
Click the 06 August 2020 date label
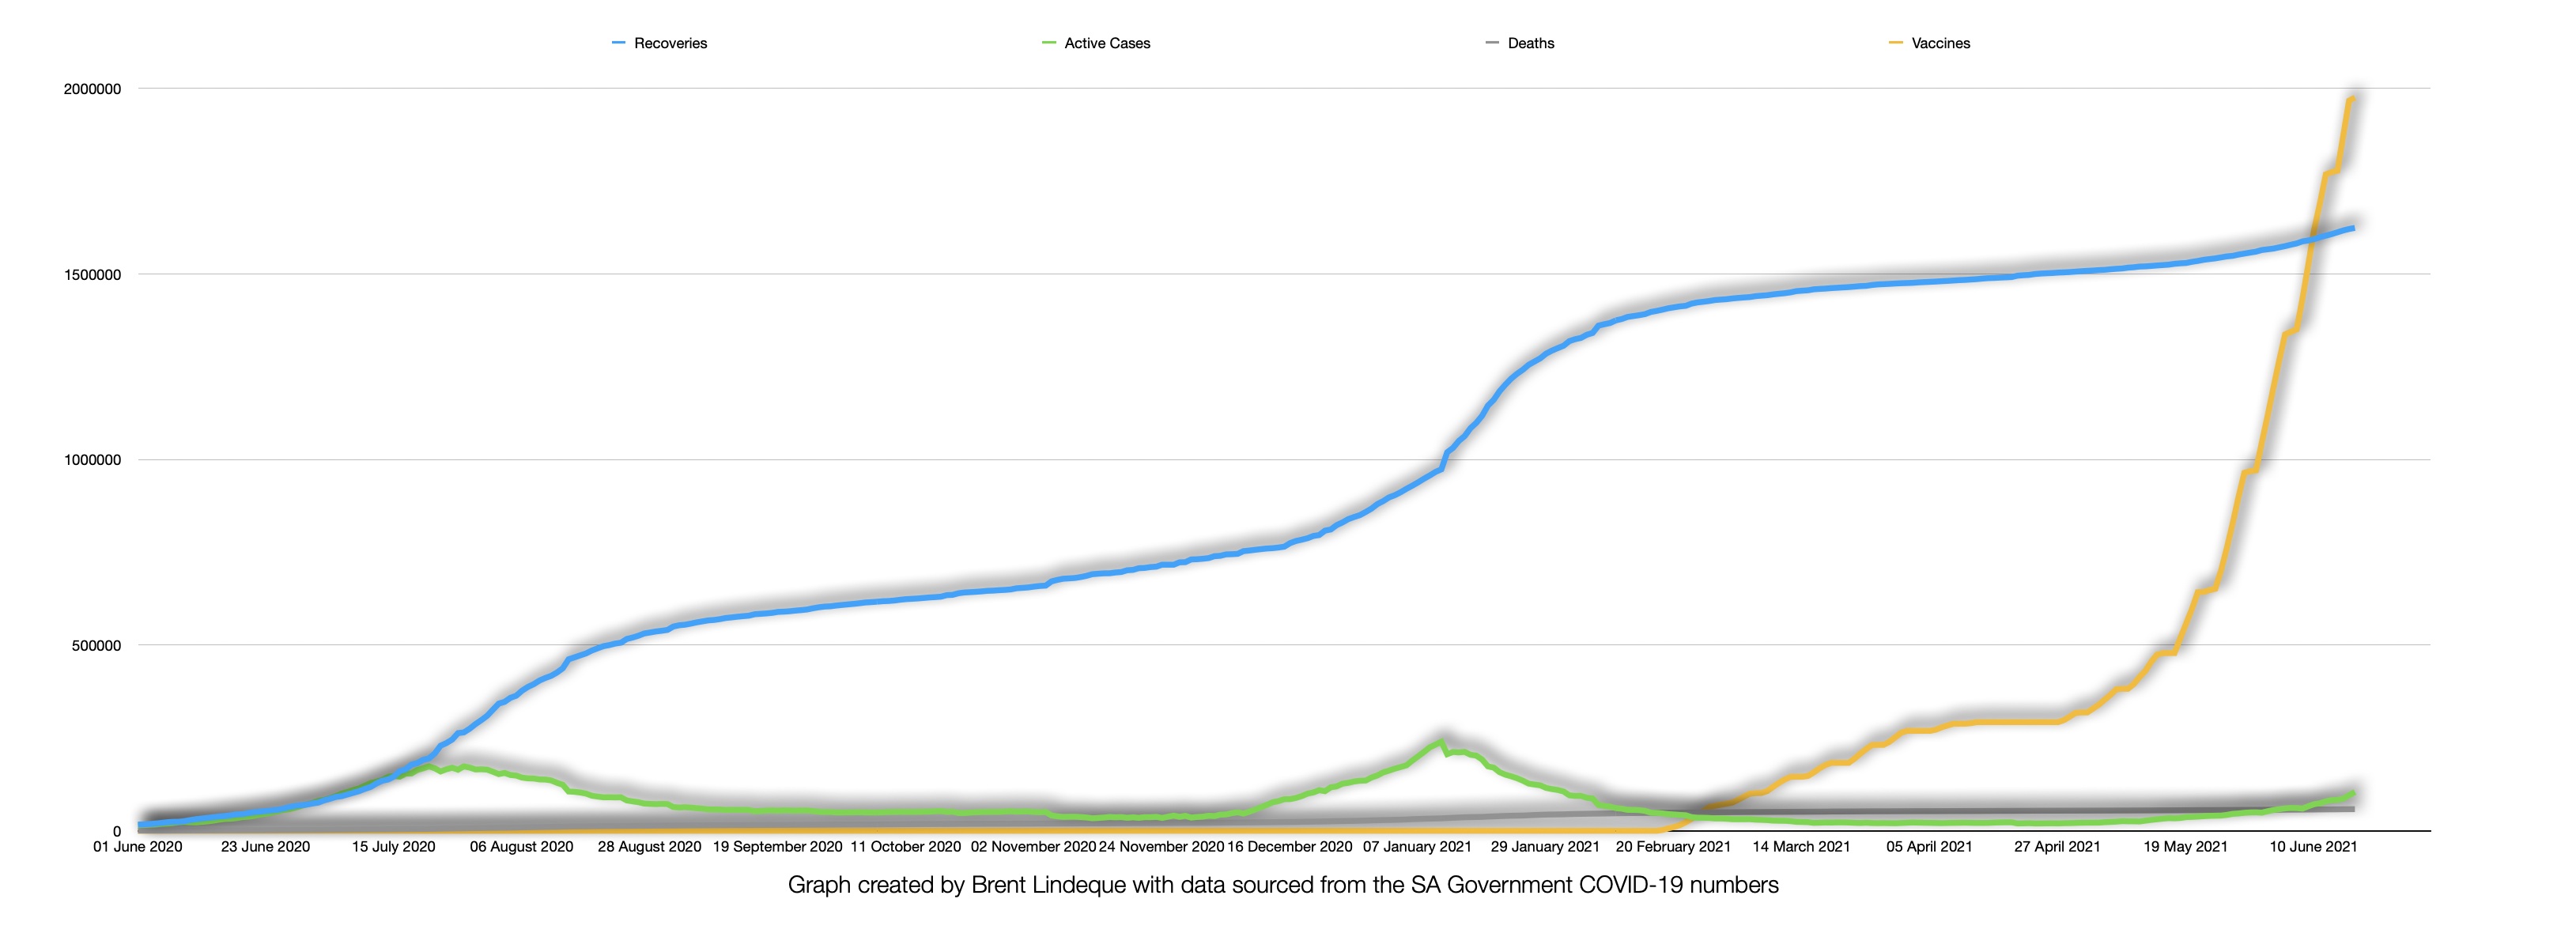(521, 847)
